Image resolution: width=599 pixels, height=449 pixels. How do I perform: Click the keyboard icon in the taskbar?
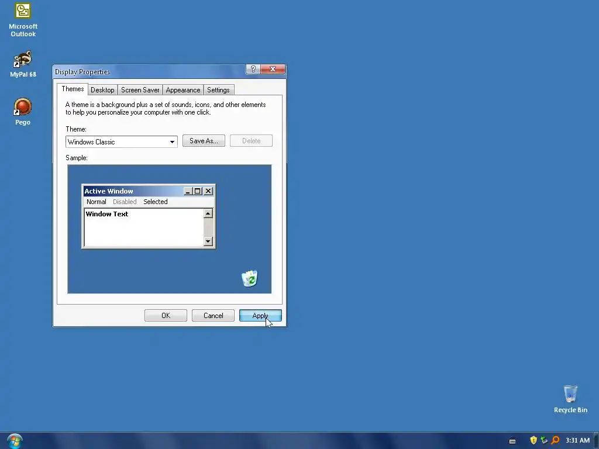pyautogui.click(x=512, y=441)
